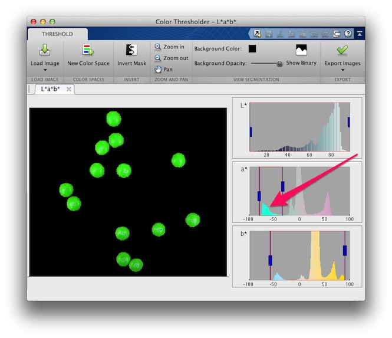Activate the Pan hand tool
392x338 pixels.
[158, 69]
